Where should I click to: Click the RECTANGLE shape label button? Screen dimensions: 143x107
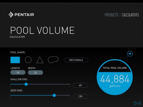click(x=76, y=60)
